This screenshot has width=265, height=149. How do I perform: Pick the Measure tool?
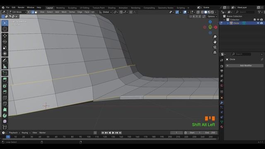(5, 66)
